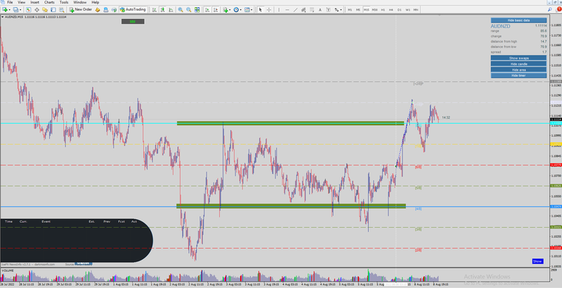Screen dimensions: 562x288
Task: Switch timeframe to M30
Action: 374,10
